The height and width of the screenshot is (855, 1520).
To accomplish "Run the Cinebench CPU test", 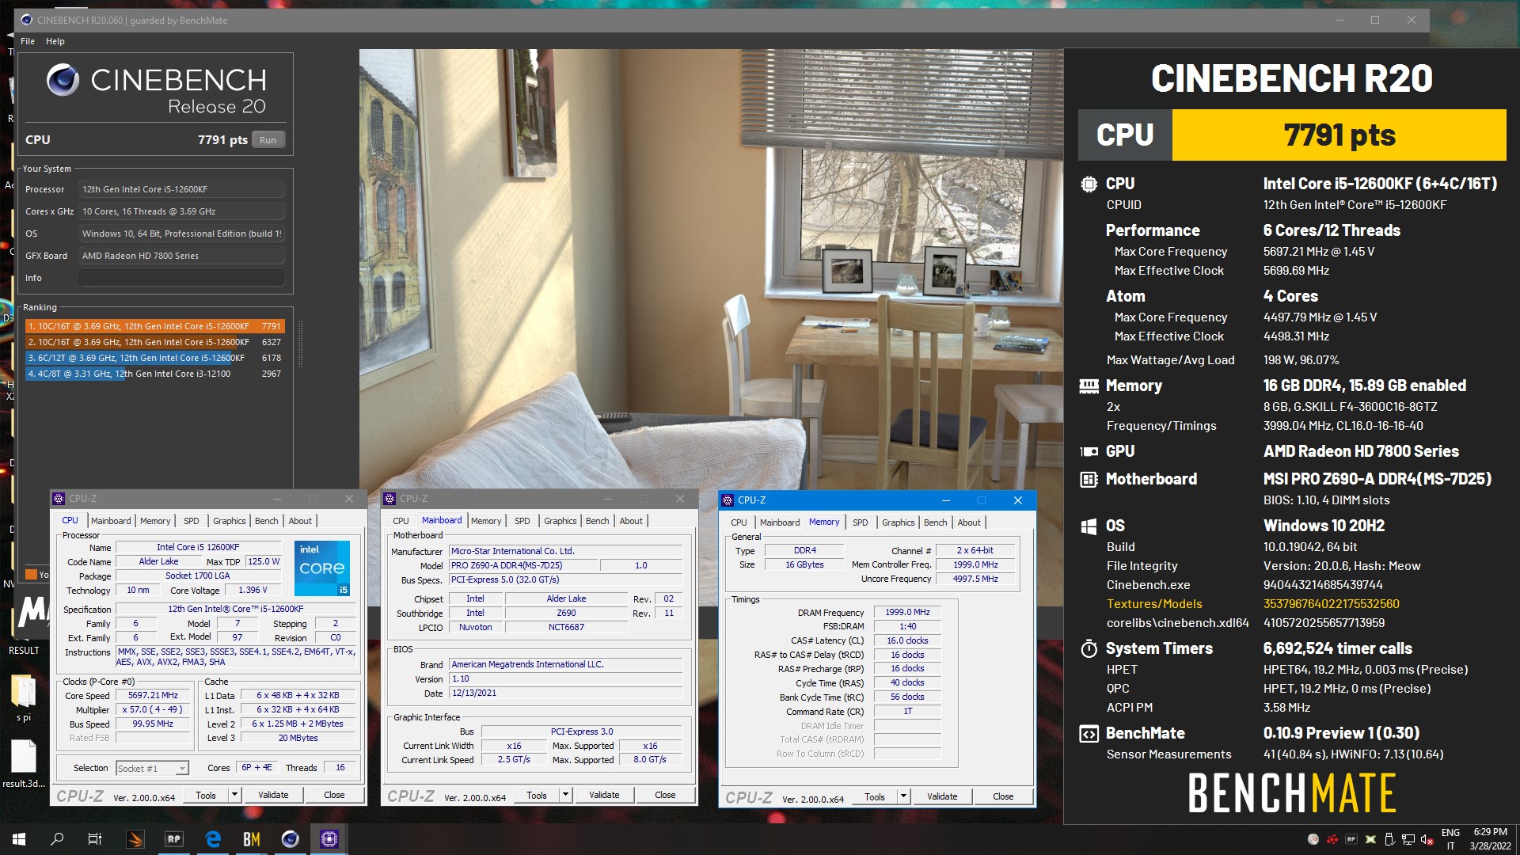I will pos(268,140).
